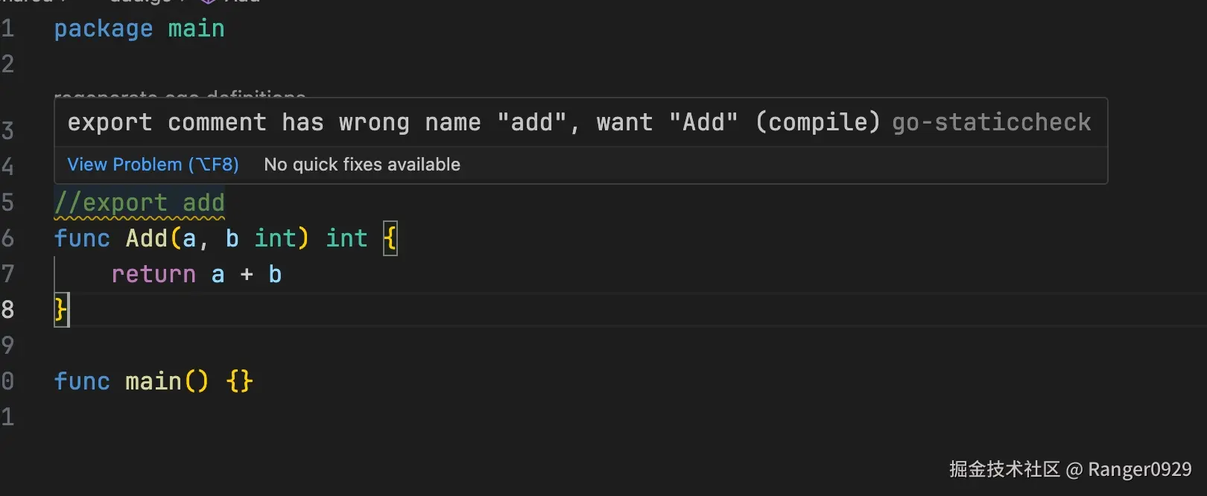This screenshot has height=496, width=1207.
Task: Click the "No quick fixes available" text
Action: click(x=362, y=165)
